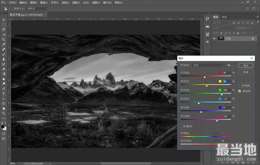Image resolution: width=260 pixels, height=165 pixels.
Task: Click the 自动(A) auto button
Action: tap(246, 86)
